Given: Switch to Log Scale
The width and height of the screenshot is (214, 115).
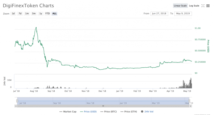Looking at the screenshot, I should 194,6.
